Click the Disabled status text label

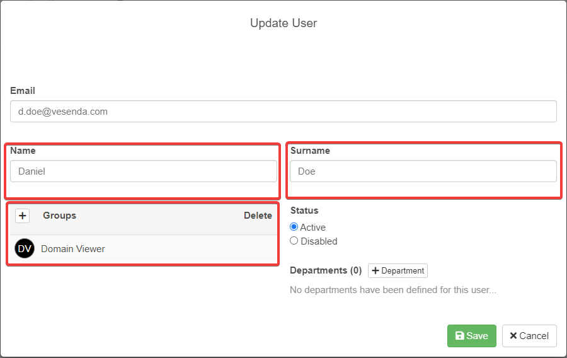[319, 241]
